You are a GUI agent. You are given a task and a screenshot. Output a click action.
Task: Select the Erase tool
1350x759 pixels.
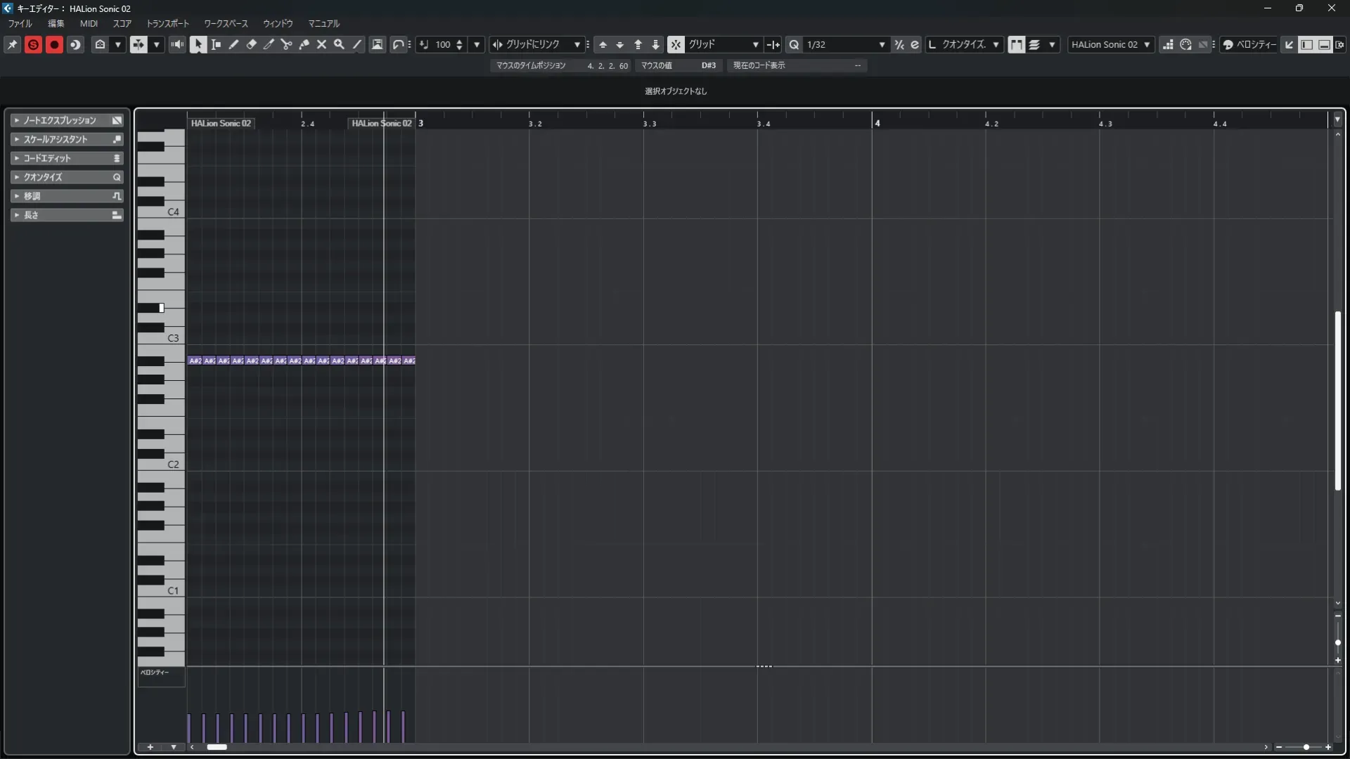pos(251,44)
